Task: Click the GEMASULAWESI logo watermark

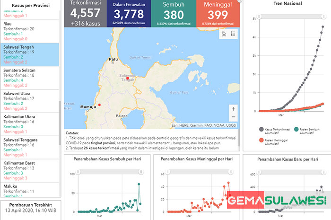Action: click(x=278, y=200)
